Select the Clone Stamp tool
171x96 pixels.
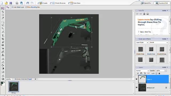coord(3,55)
